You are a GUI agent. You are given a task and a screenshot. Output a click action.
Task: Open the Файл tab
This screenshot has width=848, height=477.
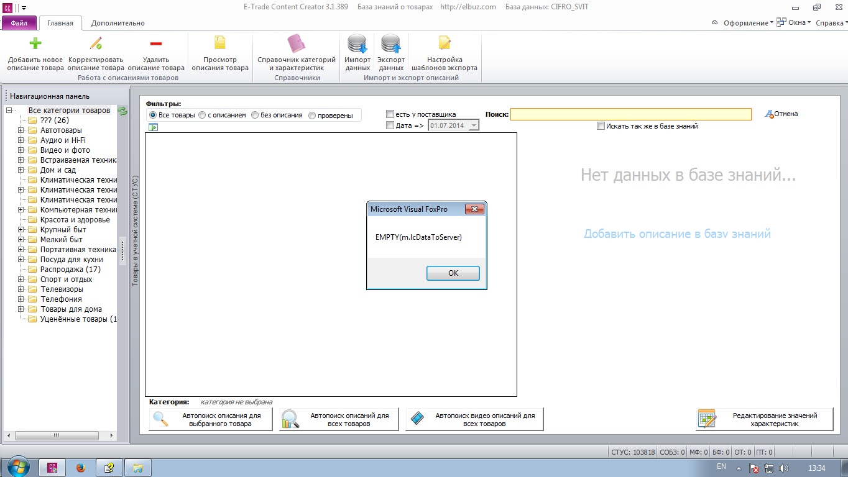(19, 23)
